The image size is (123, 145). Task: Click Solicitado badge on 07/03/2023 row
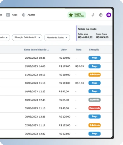point(95,125)
